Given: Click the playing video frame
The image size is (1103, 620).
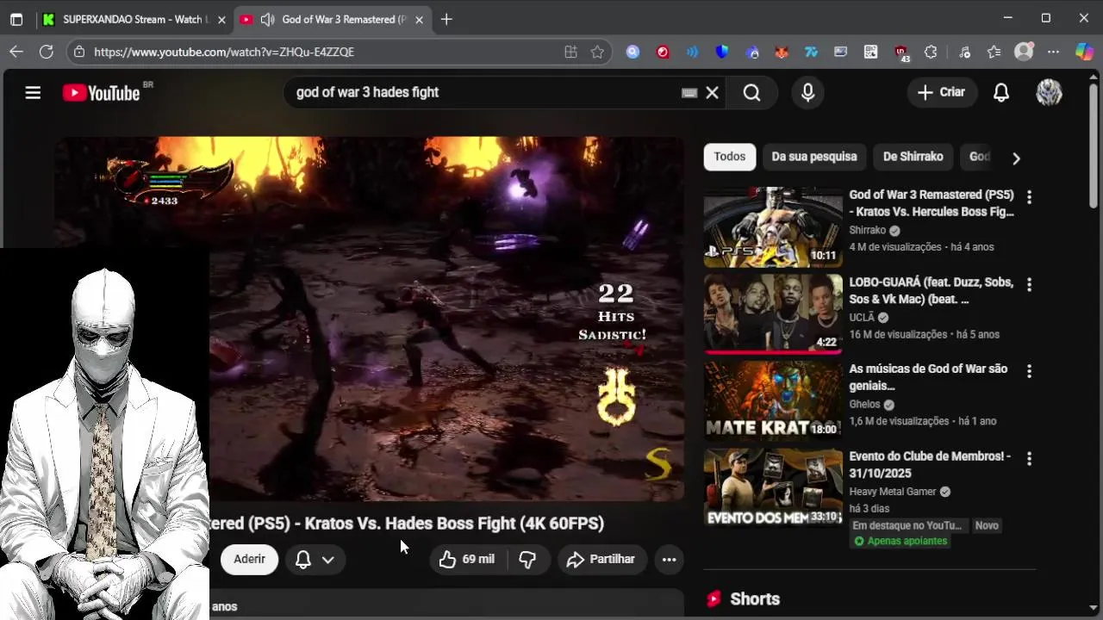Looking at the screenshot, I should (x=370, y=319).
